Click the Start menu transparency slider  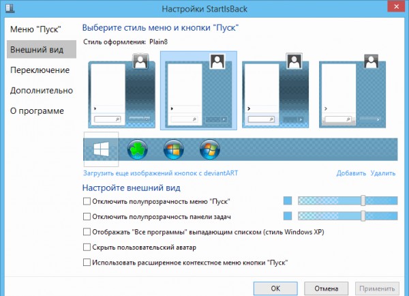click(348, 201)
